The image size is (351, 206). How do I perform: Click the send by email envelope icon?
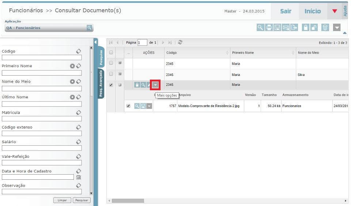coord(286,27)
